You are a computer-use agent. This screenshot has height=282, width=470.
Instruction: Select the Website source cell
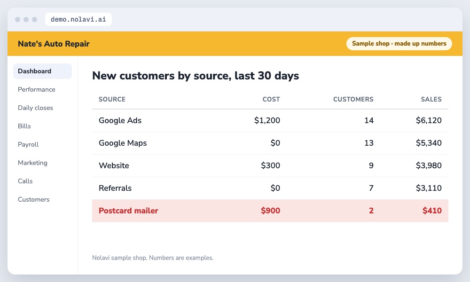coord(114,165)
